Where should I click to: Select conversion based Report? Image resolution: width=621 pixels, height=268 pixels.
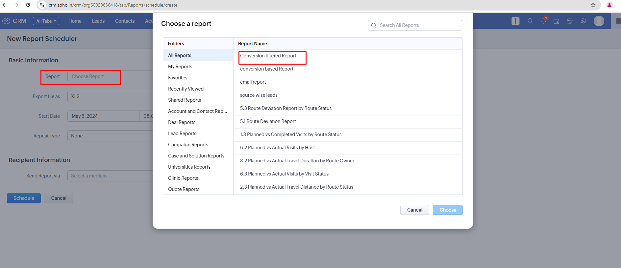click(x=348, y=69)
